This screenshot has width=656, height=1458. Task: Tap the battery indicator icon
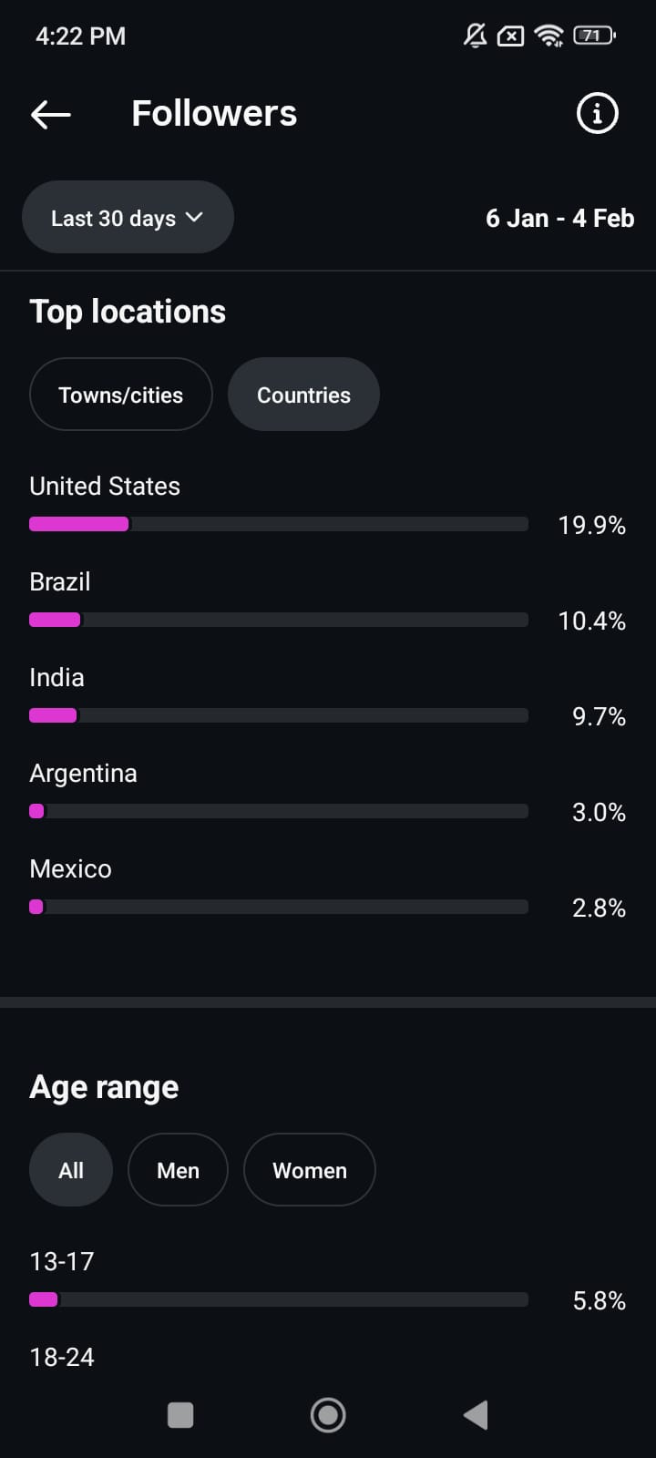coord(593,36)
